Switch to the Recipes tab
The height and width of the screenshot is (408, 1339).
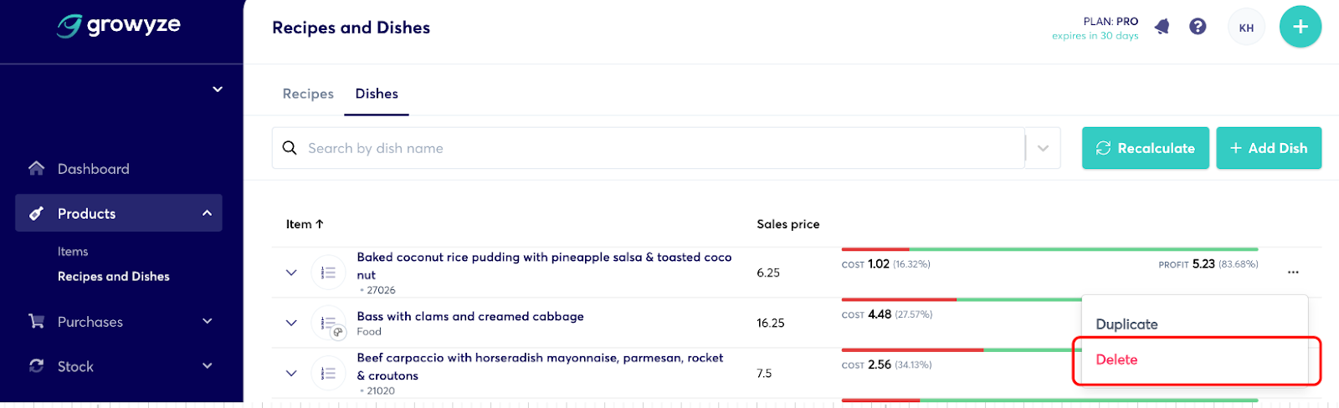(308, 94)
